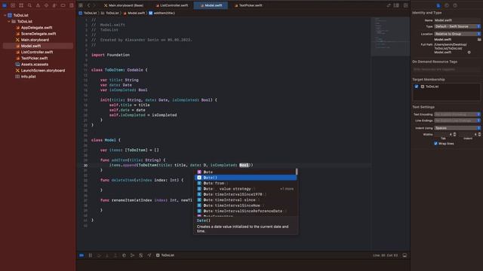
Task: Select the Model.swift editor tab
Action: click(x=211, y=5)
